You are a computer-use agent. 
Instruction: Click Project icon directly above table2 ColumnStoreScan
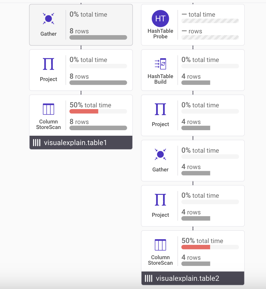click(160, 199)
